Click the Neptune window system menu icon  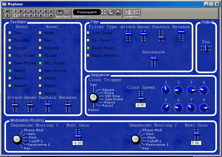pos(4,4)
